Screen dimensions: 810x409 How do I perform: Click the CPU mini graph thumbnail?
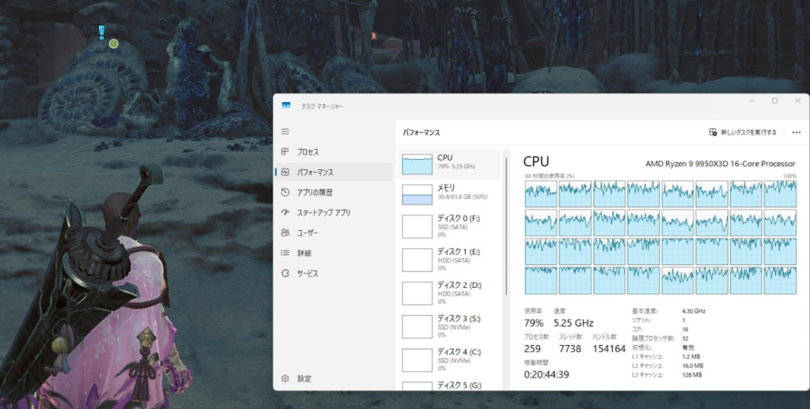(x=418, y=165)
